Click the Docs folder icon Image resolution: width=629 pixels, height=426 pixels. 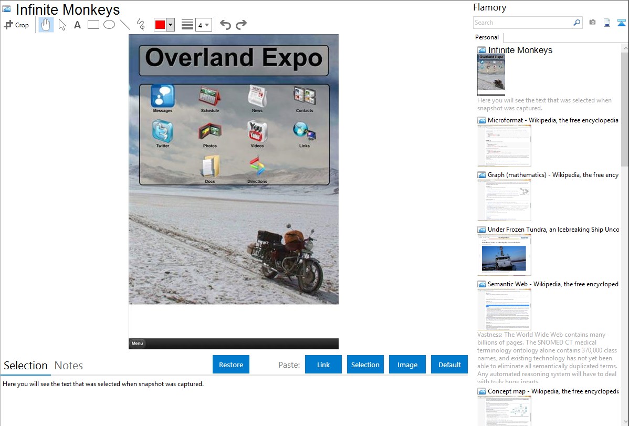point(210,167)
